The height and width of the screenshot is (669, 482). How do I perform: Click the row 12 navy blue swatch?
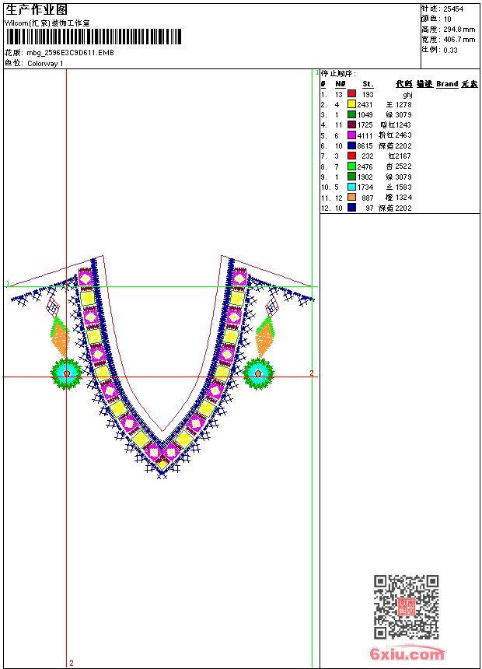[x=351, y=208]
